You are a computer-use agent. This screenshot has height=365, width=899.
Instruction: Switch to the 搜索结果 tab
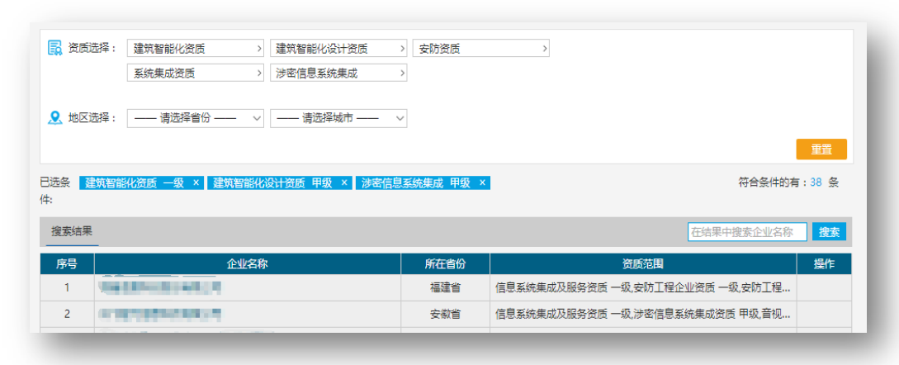[72, 231]
